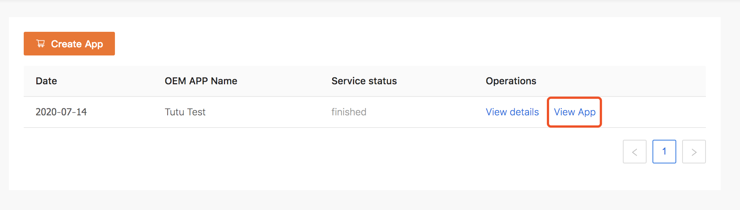Click the finished status text
740x210 pixels.
click(349, 112)
